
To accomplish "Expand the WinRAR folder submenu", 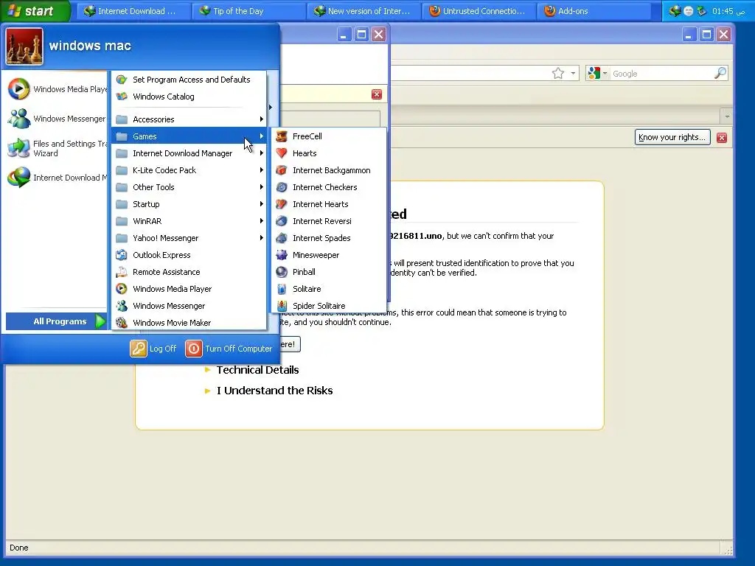I will point(189,221).
